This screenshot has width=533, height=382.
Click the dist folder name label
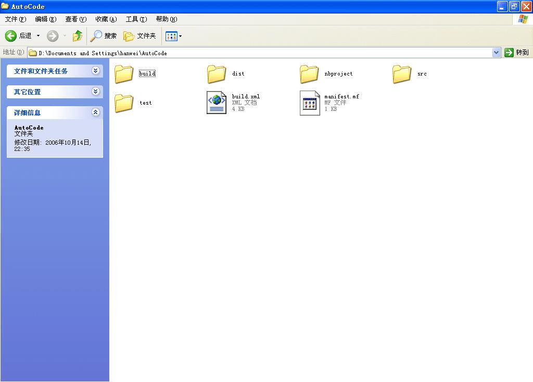point(238,73)
